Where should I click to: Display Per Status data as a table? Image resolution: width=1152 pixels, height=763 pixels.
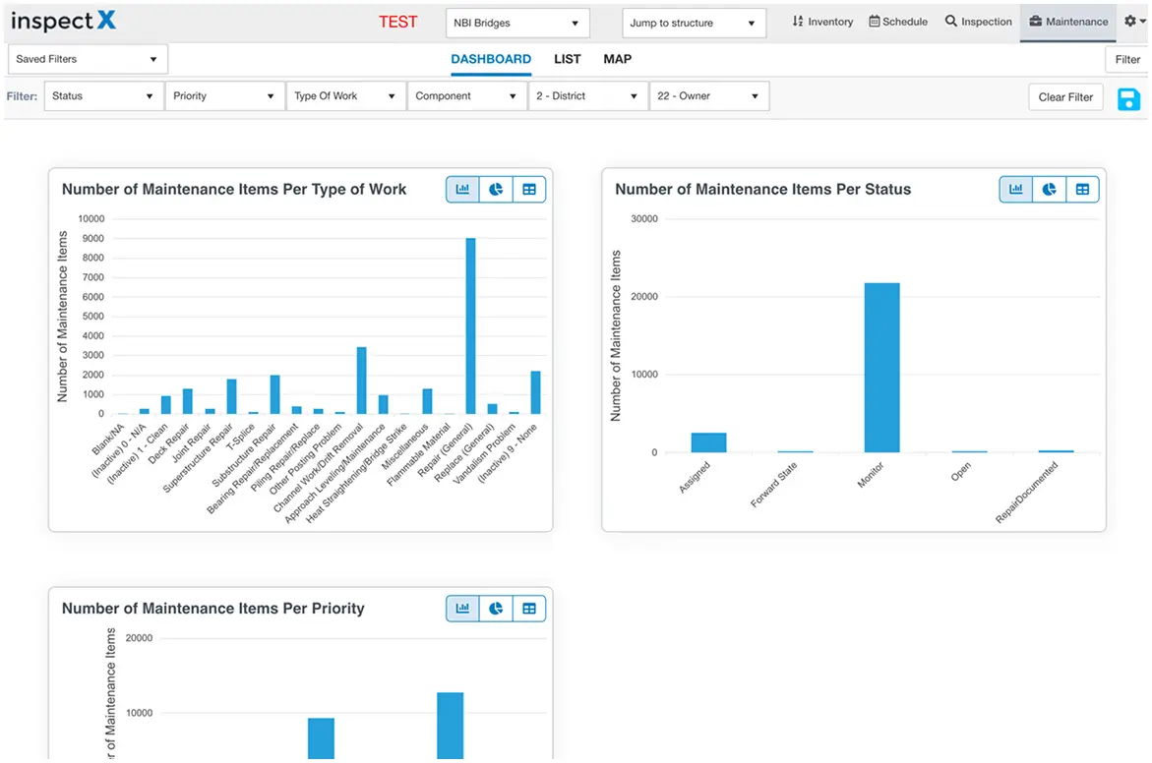click(1082, 189)
